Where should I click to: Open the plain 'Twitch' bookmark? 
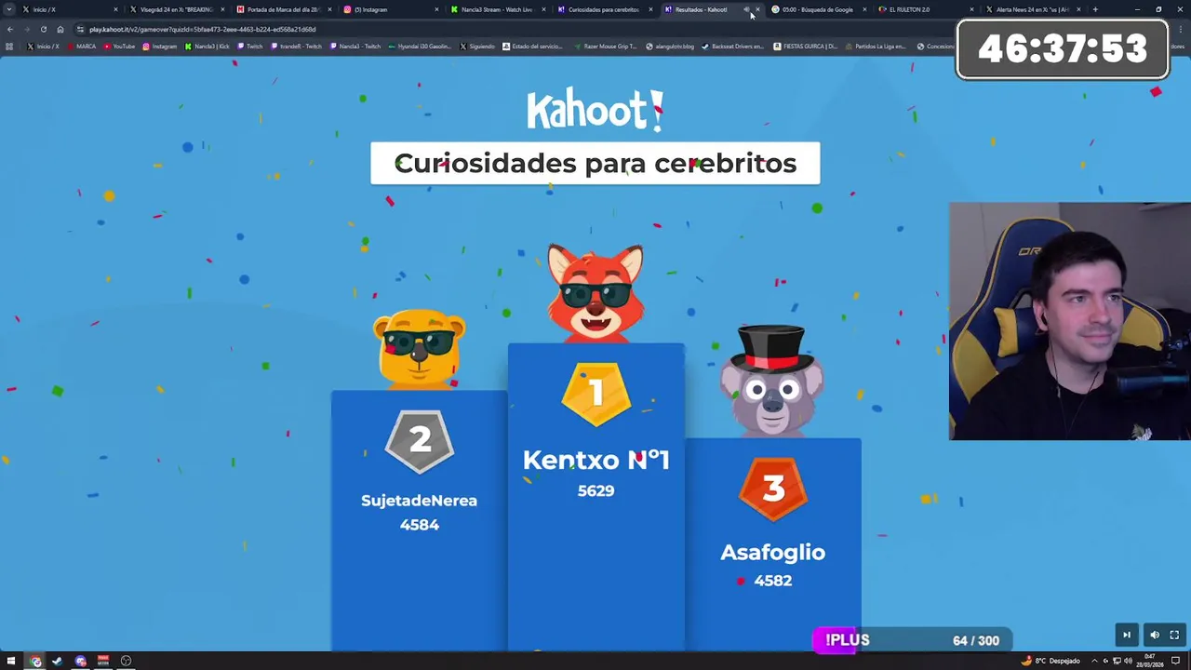[x=249, y=47]
